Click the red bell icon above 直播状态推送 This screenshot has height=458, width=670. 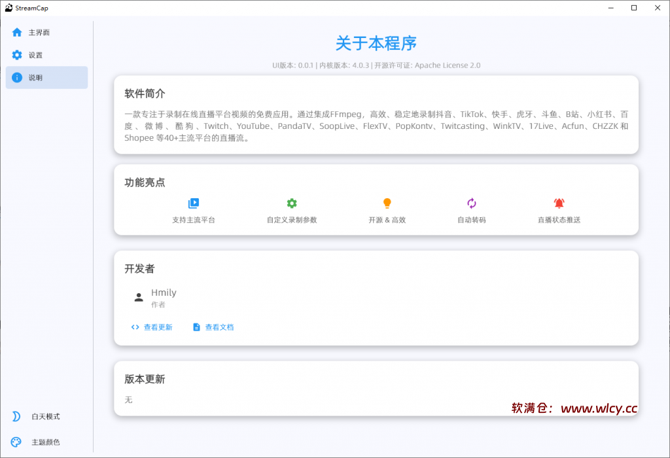[559, 203]
